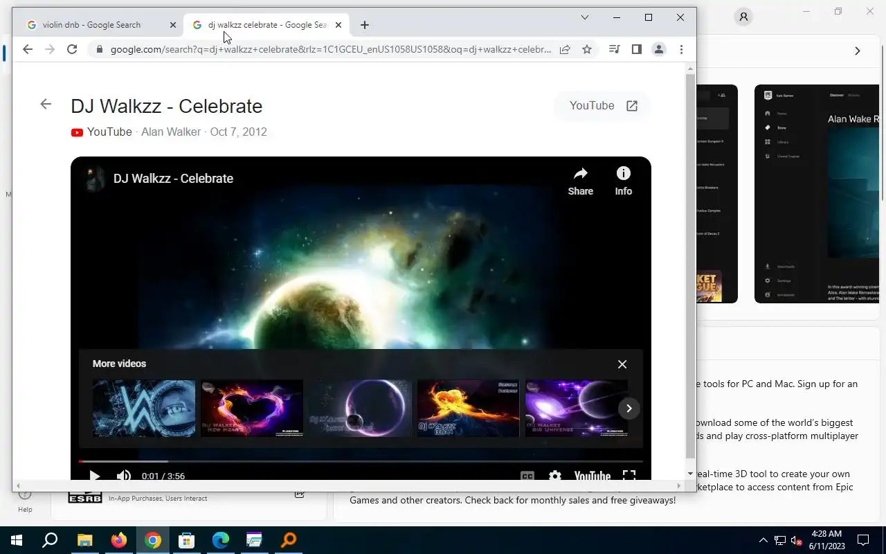Click the horizontal scrollbar right arrow

pos(679,485)
